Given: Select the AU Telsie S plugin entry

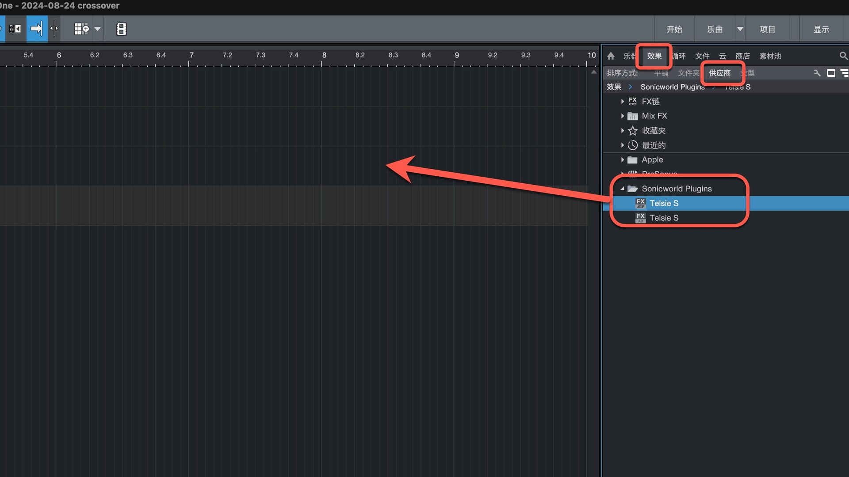Looking at the screenshot, I should (664, 218).
